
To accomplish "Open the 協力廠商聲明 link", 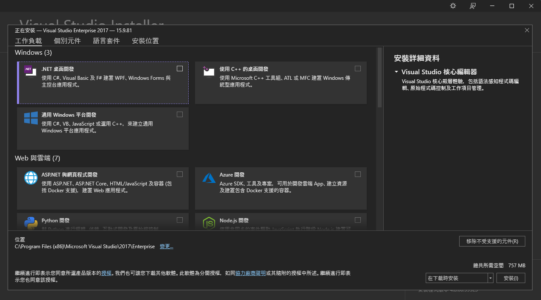I will [x=251, y=273].
